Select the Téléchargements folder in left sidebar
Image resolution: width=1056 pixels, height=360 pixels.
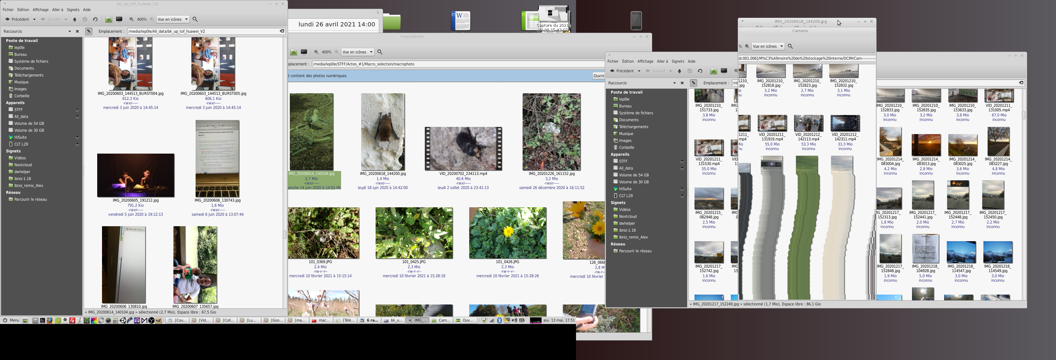(x=29, y=75)
